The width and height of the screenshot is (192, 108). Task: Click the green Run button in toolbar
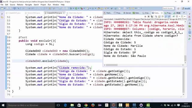[x=76, y=8]
